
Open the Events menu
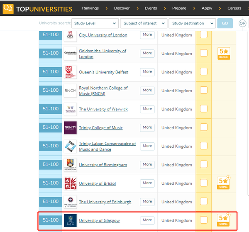pyautogui.click(x=151, y=8)
